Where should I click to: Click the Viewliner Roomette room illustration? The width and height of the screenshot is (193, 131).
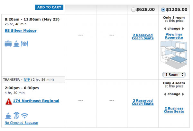(x=174, y=55)
